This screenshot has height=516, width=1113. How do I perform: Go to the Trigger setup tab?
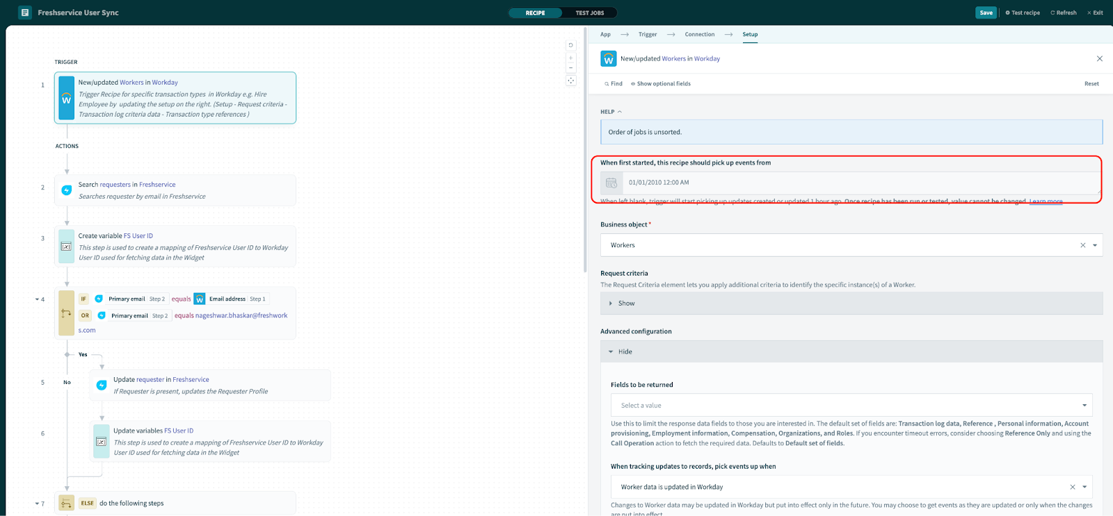(x=648, y=34)
